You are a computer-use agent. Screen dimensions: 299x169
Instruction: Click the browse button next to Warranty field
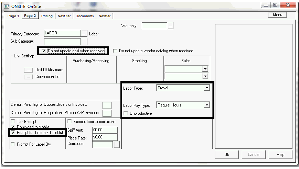[171, 26]
